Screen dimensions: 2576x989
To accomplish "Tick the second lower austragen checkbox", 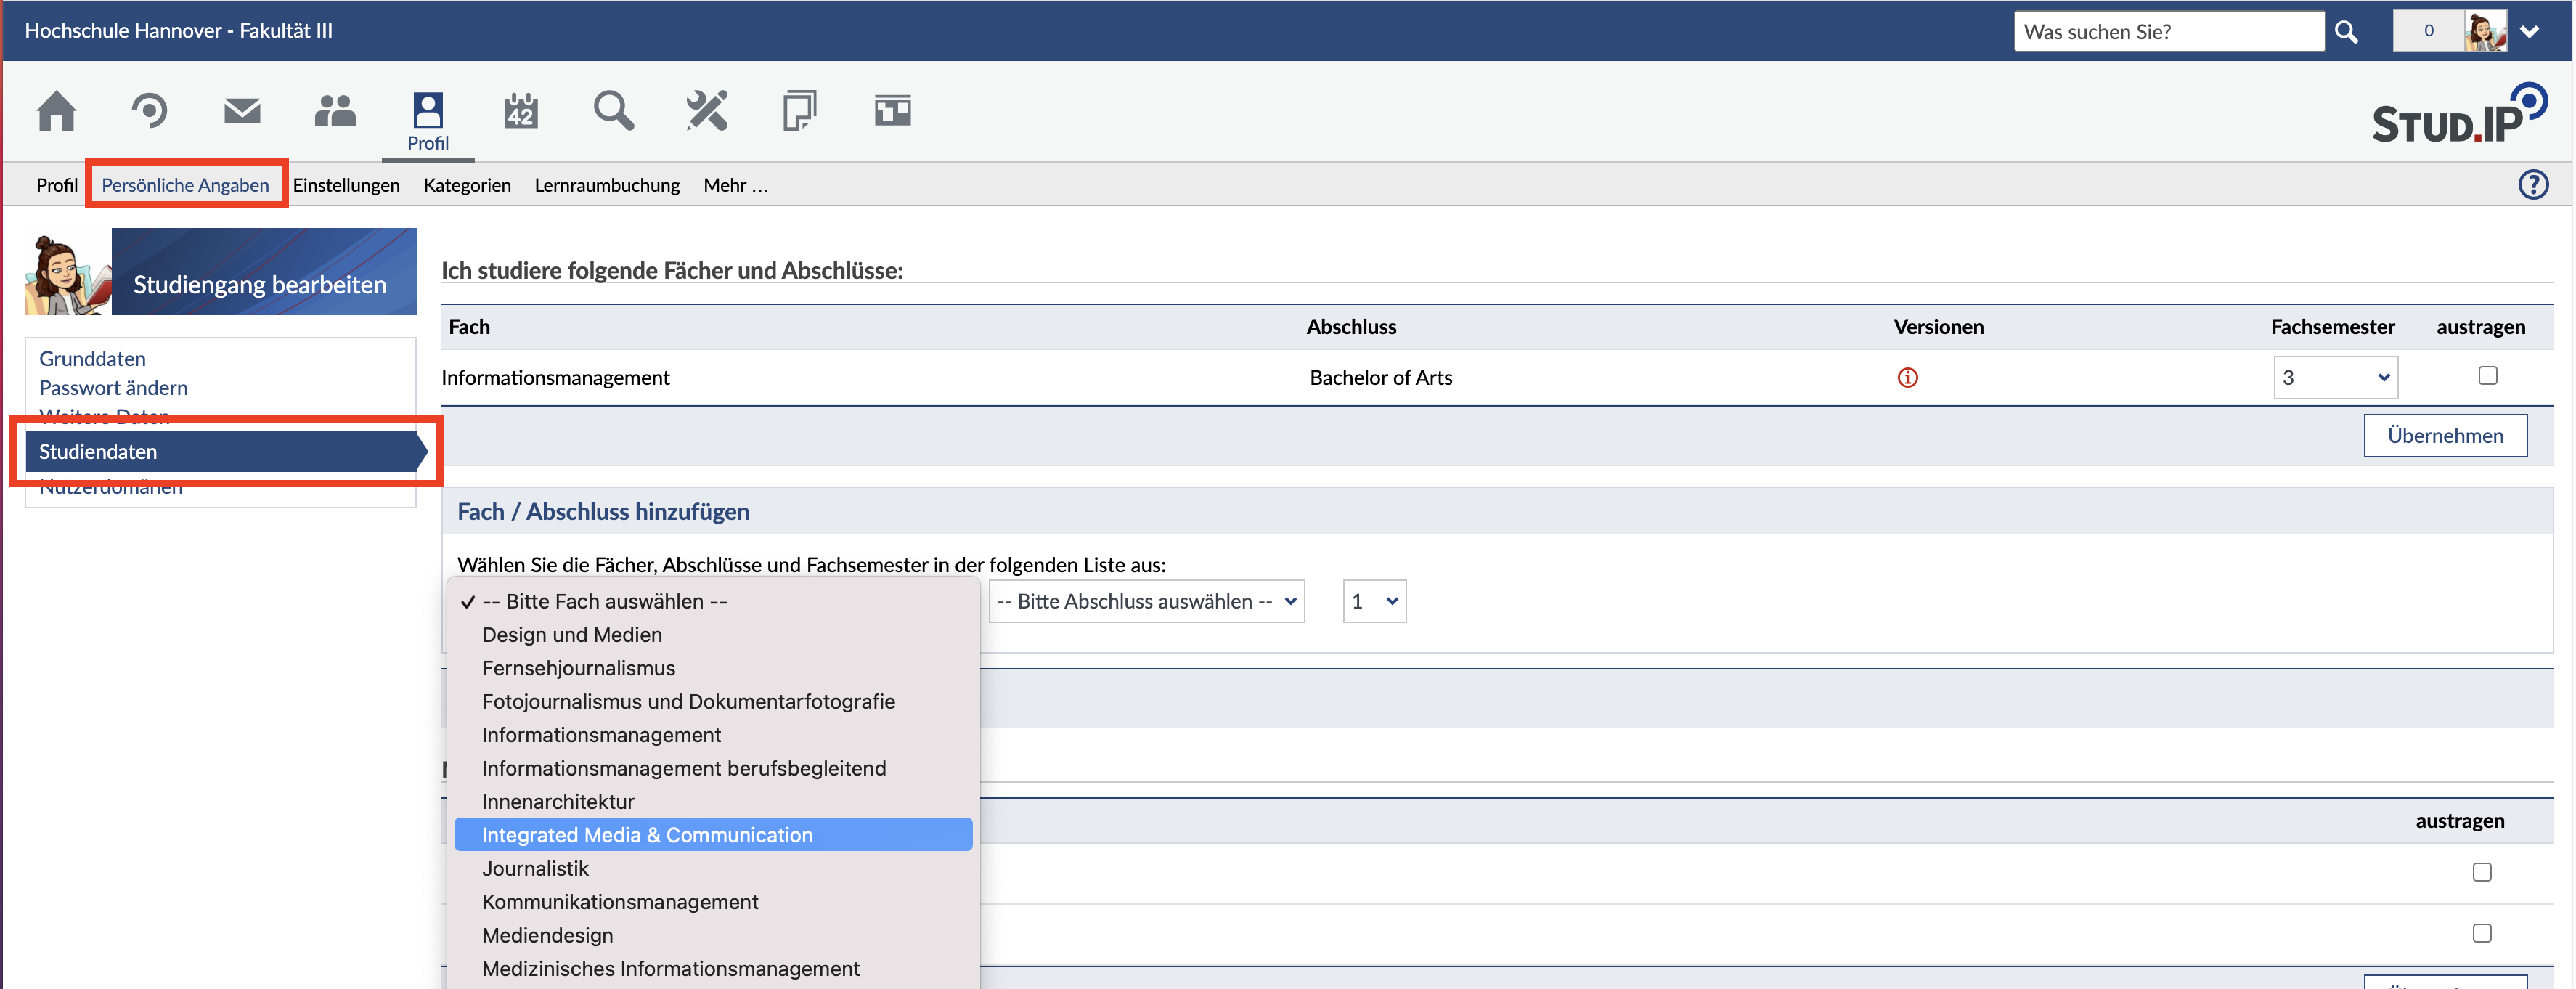I will pyautogui.click(x=2481, y=933).
